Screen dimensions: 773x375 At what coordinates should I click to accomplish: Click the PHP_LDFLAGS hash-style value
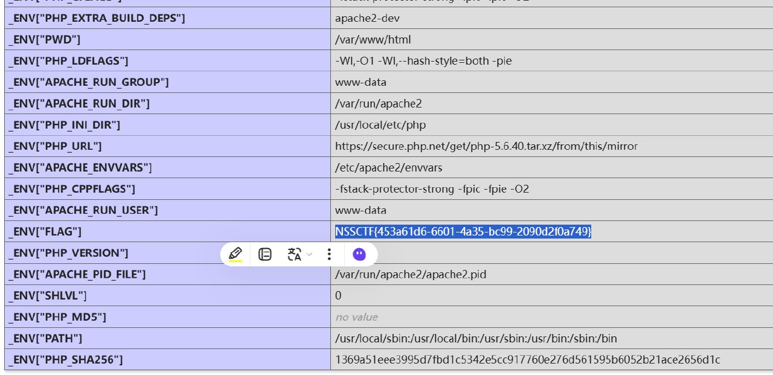[x=423, y=61]
